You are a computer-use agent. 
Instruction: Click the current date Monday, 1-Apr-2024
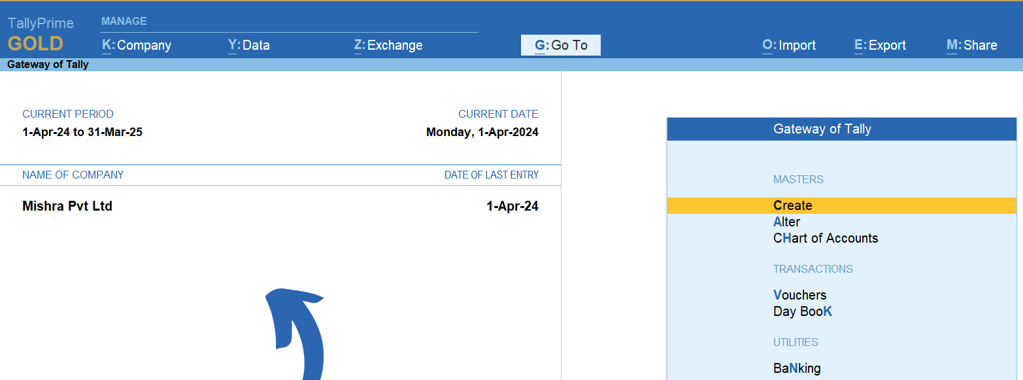click(482, 132)
